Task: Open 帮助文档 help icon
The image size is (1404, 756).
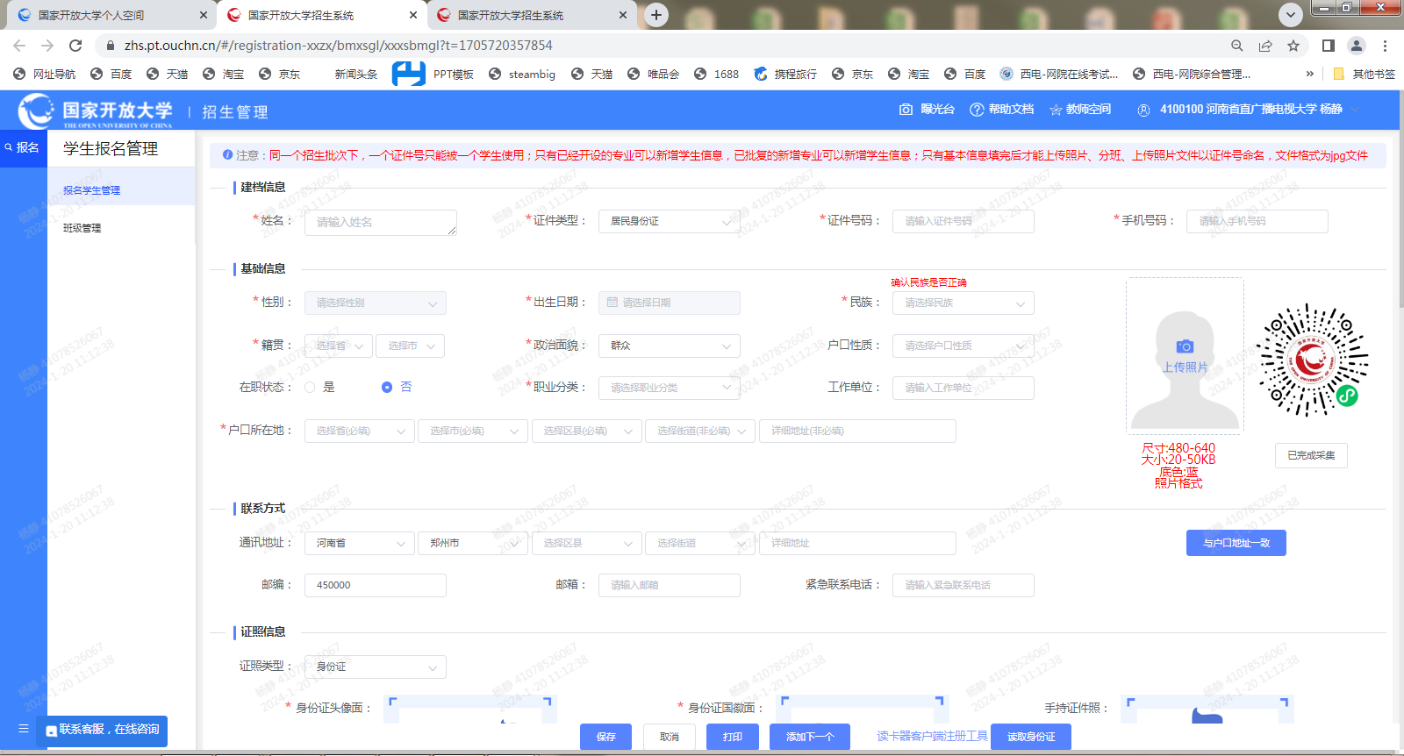Action: 977,110
